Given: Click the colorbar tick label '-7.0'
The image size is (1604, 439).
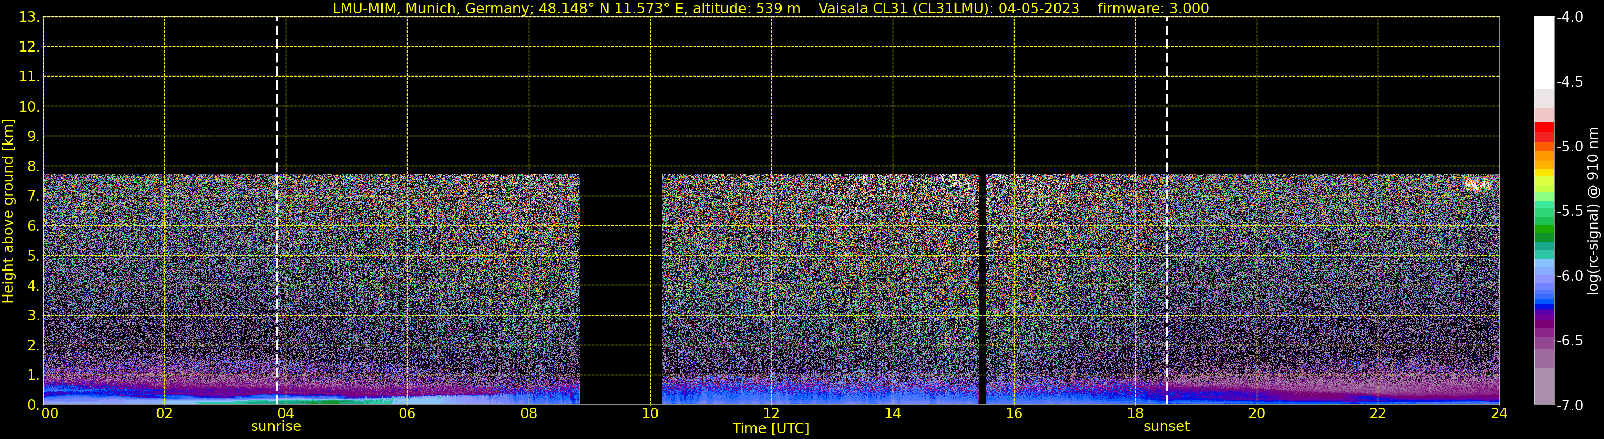Looking at the screenshot, I should coord(1570,406).
